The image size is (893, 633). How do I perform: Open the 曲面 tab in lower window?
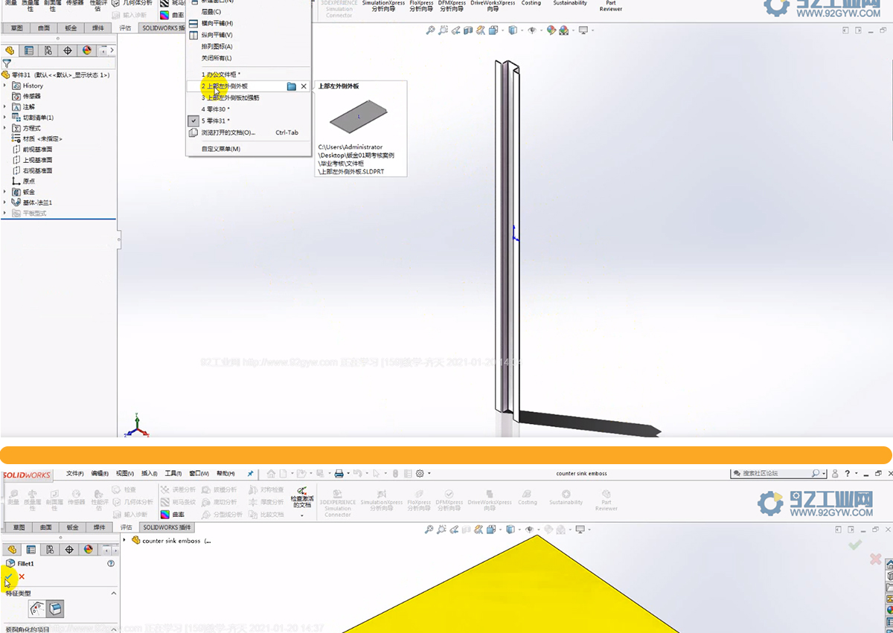point(45,527)
